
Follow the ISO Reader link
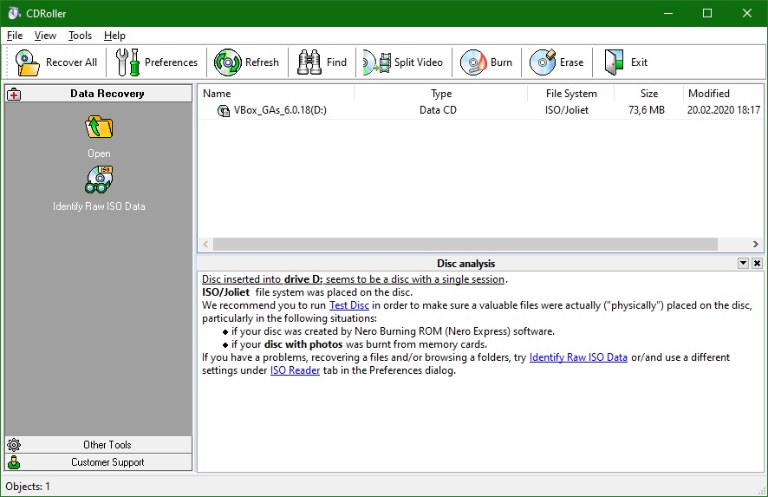pos(295,370)
